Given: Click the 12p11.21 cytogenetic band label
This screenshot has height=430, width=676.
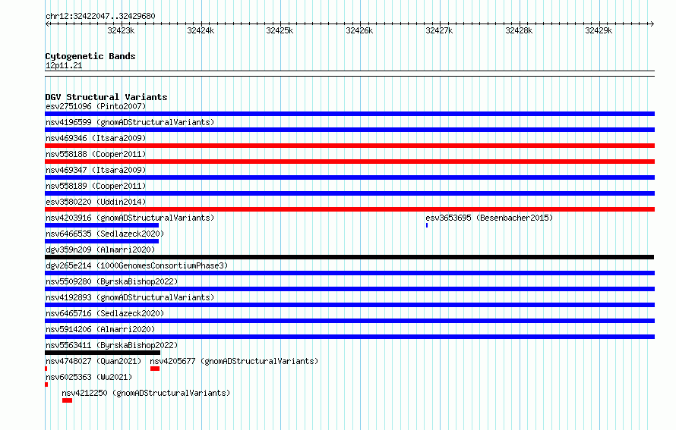Looking at the screenshot, I should point(64,65).
